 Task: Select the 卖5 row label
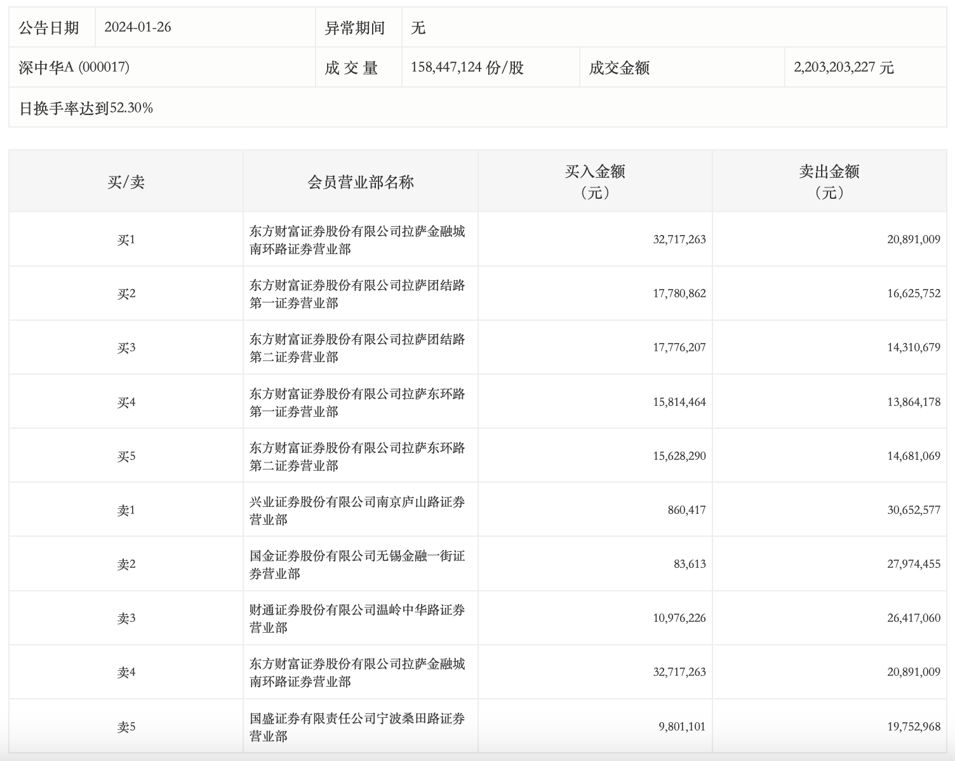(x=126, y=727)
